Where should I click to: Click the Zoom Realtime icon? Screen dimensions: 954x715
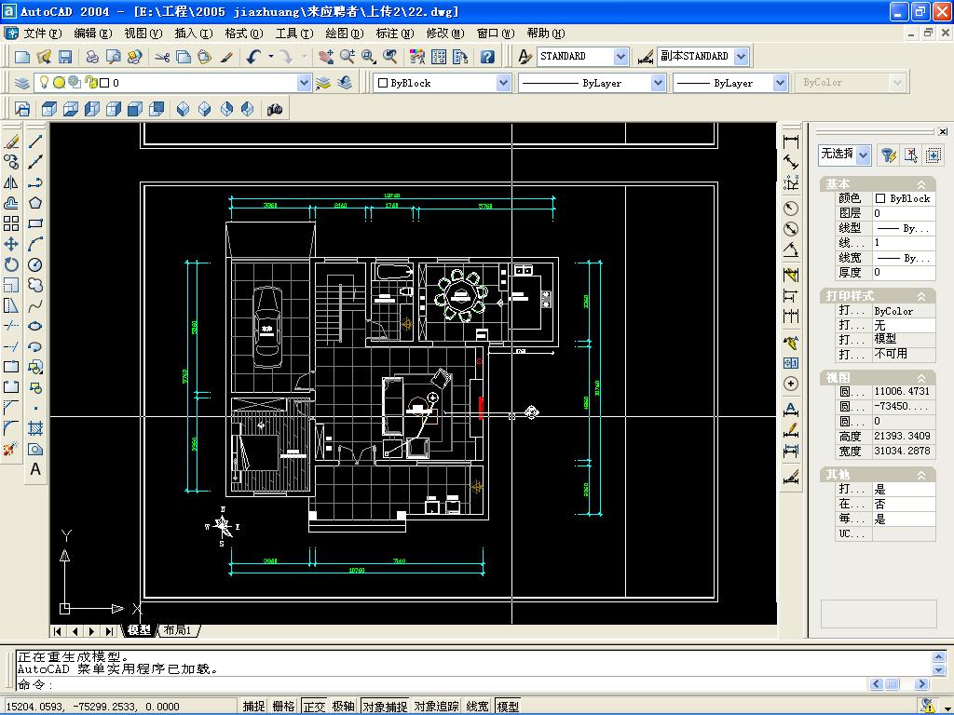point(348,57)
